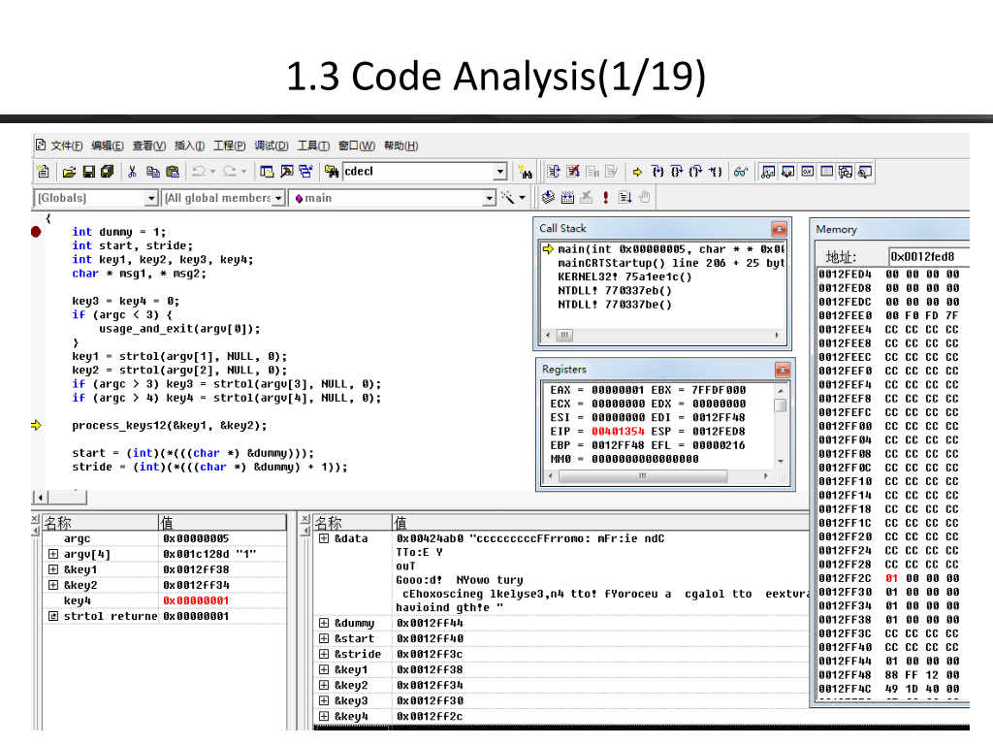Expand the argv[4] watch entry
This screenshot has width=993, height=745.
tap(53, 554)
